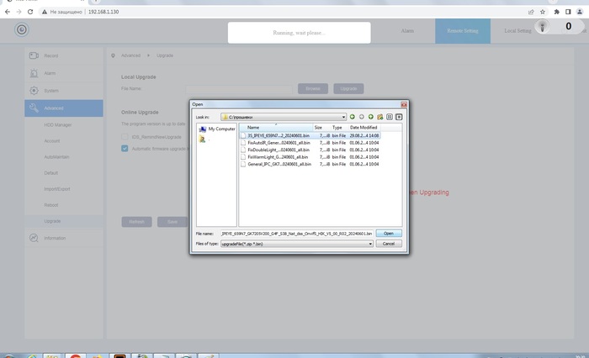Switch file dialog to list view
Image resolution: width=589 pixels, height=358 pixels.
point(390,117)
